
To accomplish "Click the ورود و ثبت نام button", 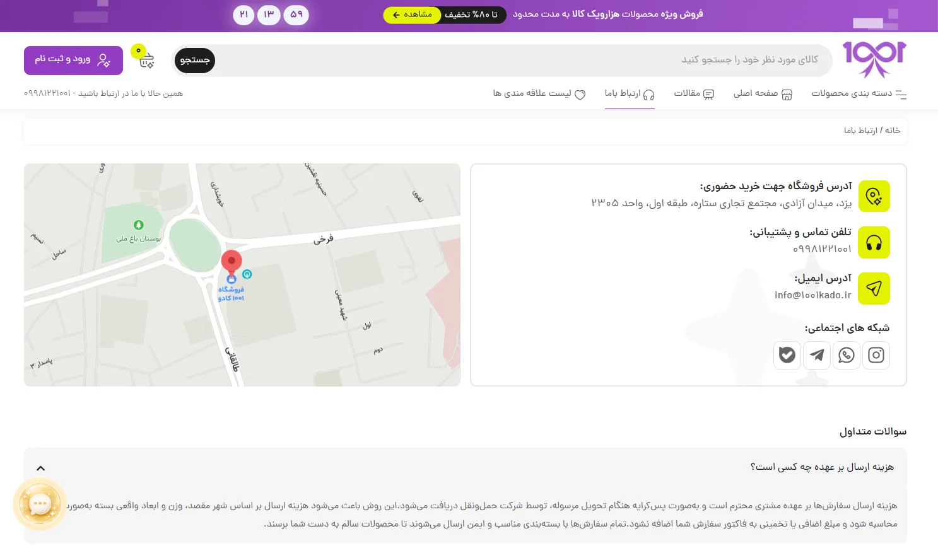I will click(73, 61).
